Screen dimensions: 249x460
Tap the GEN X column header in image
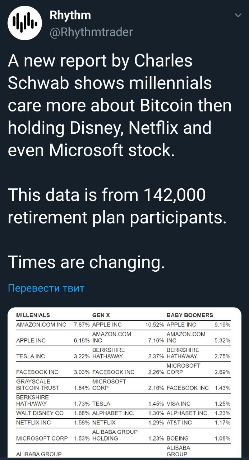101,315
